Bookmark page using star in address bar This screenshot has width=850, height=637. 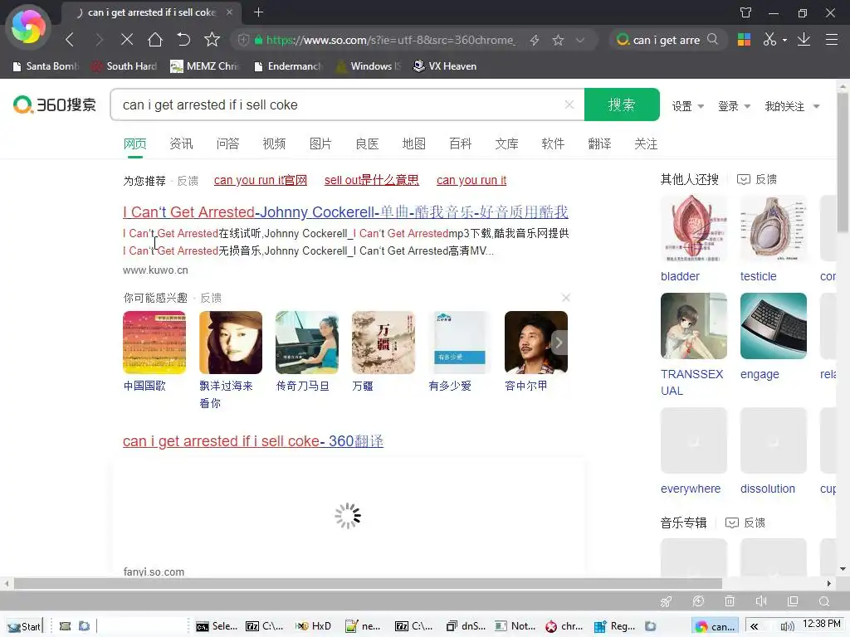tap(558, 40)
